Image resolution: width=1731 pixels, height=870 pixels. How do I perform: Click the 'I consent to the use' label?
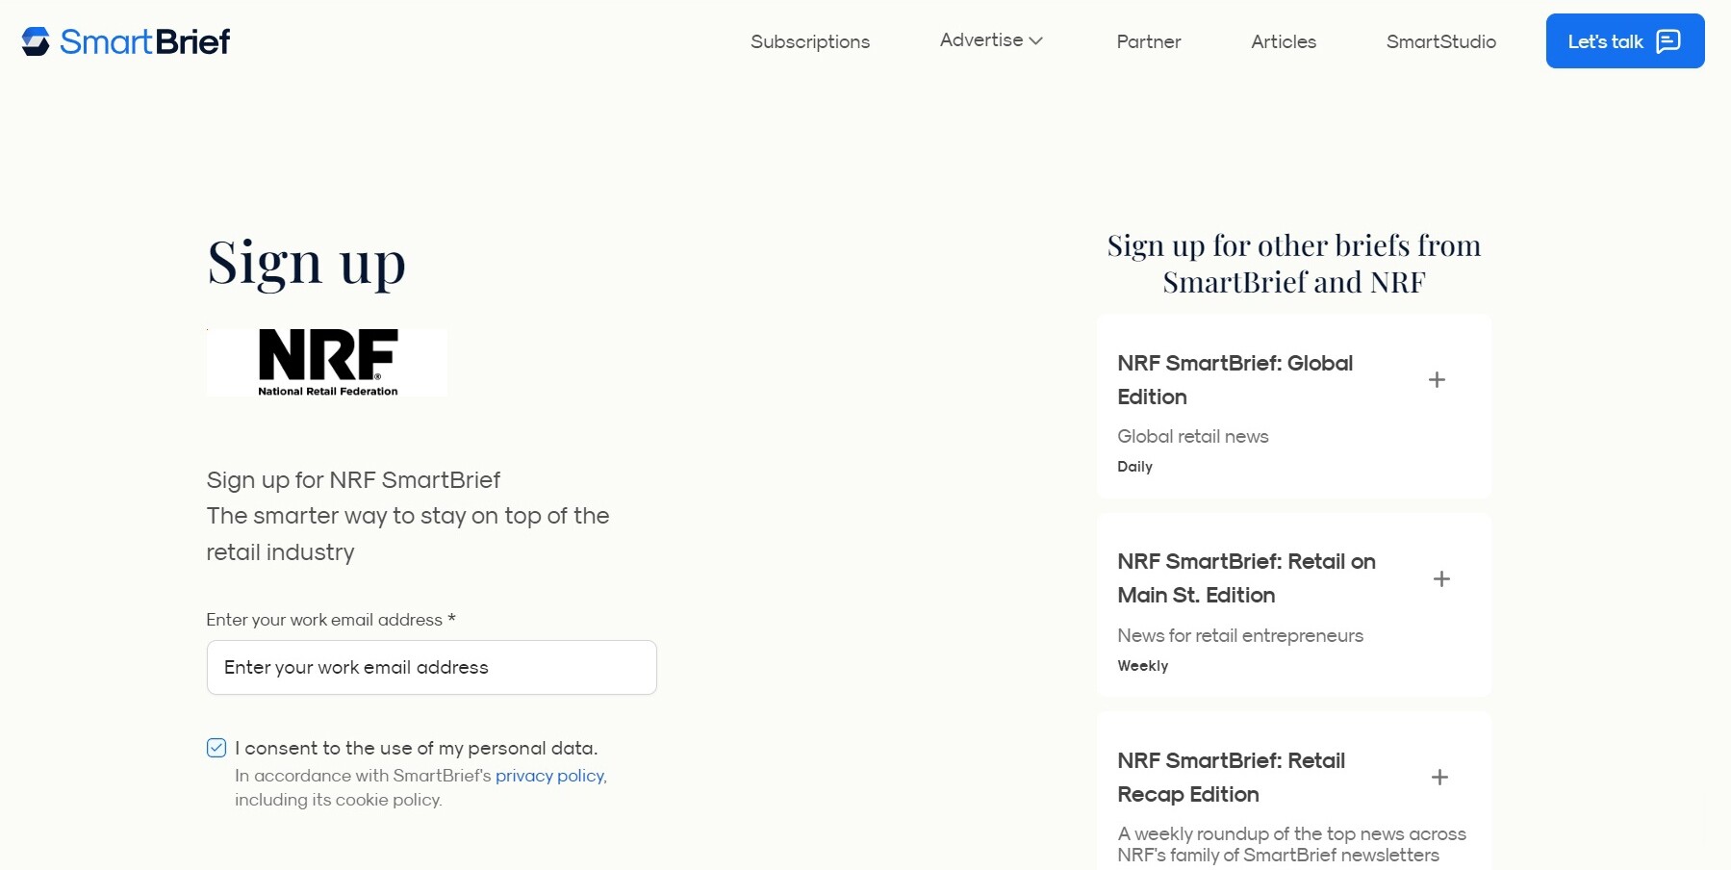coord(417,748)
